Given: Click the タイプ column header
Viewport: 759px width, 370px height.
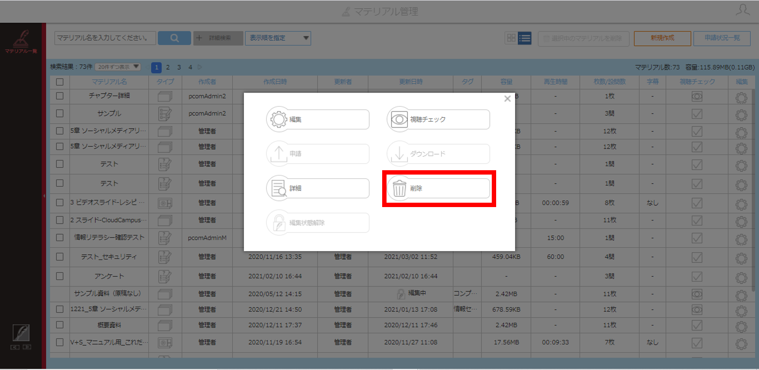Looking at the screenshot, I should [x=165, y=82].
